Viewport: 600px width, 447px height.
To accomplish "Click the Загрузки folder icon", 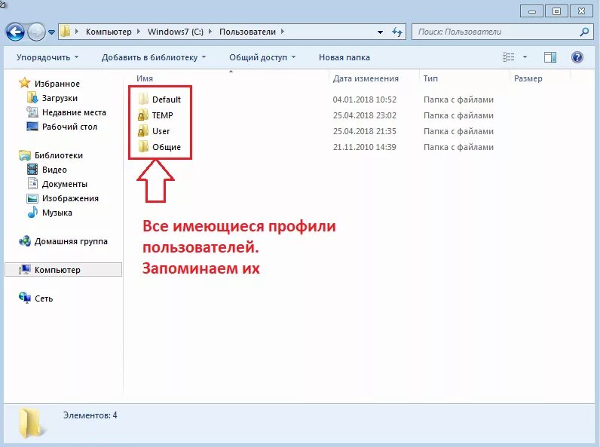I will (x=32, y=97).
